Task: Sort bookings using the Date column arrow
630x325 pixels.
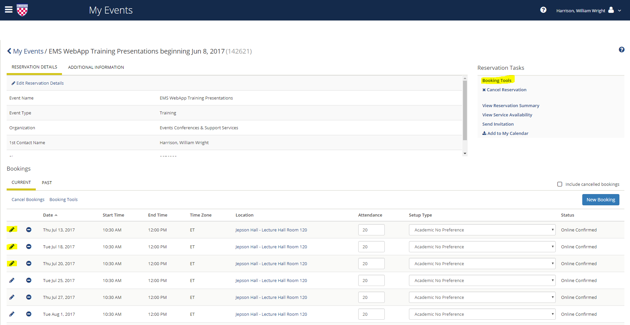Action: click(x=56, y=215)
